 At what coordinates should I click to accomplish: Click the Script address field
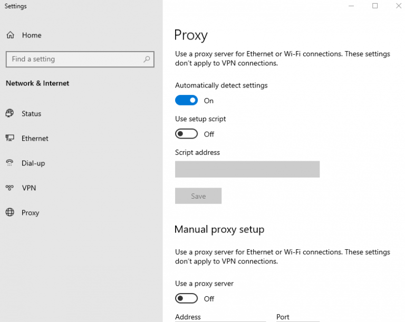point(247,169)
